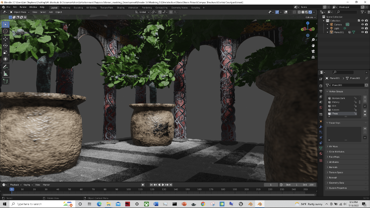Open the Render menu
Viewport: 370px width, 208px height.
23,7
